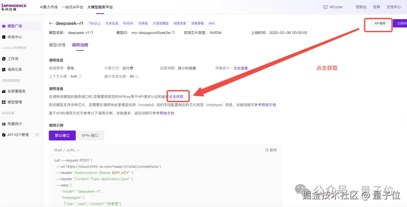
Task: Show info for 64K context length
Action: [80, 76]
